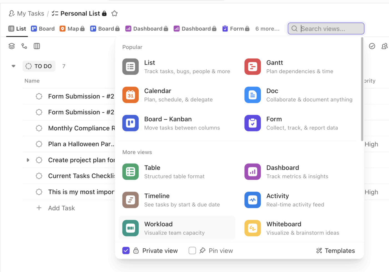Click the view picker scrollbar
The width and height of the screenshot is (389, 272).
pyautogui.click(x=362, y=89)
